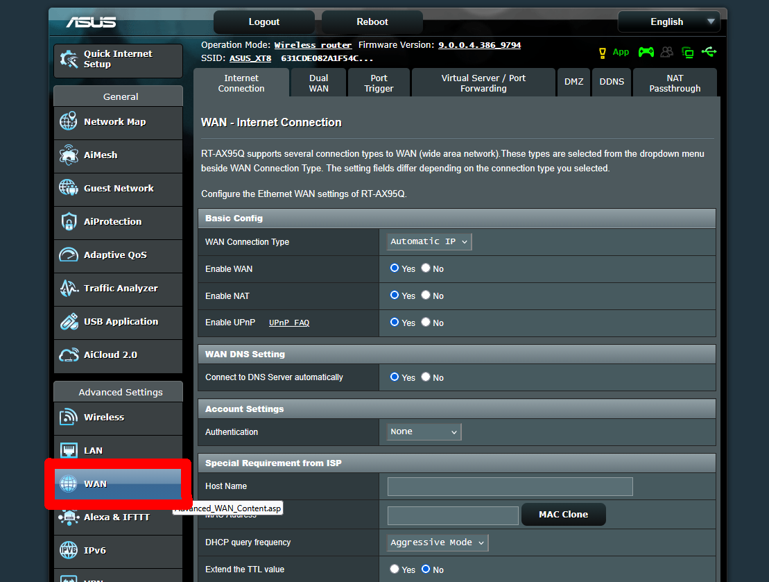This screenshot has width=769, height=582.
Task: Open DHCP query frequency dropdown
Action: tap(438, 542)
